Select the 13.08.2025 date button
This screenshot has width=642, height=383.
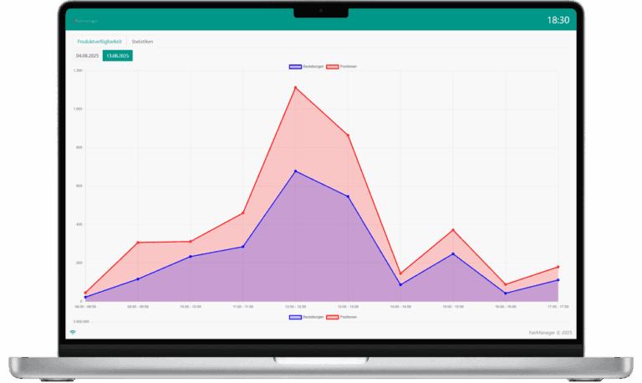[118, 55]
